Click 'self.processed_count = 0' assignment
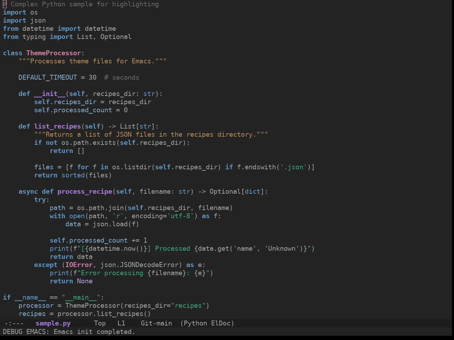Image resolution: width=454 pixels, height=340 pixels. click(81, 110)
